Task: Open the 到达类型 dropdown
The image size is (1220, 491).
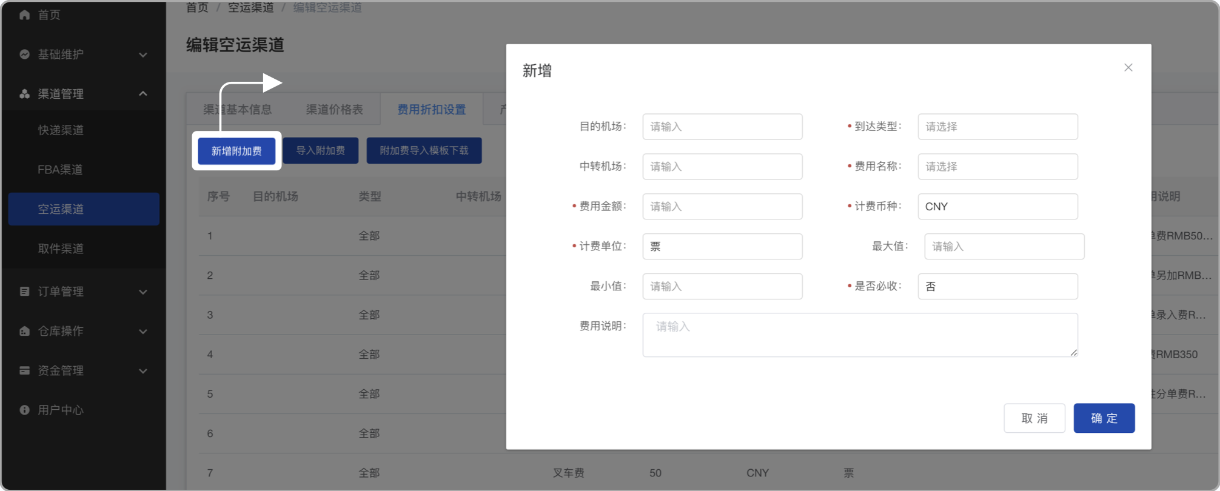Action: [x=997, y=127]
